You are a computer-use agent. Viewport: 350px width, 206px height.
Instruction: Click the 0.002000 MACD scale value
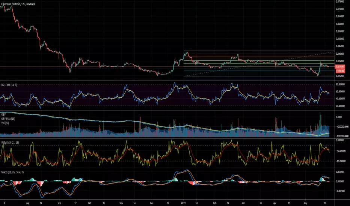340,172
